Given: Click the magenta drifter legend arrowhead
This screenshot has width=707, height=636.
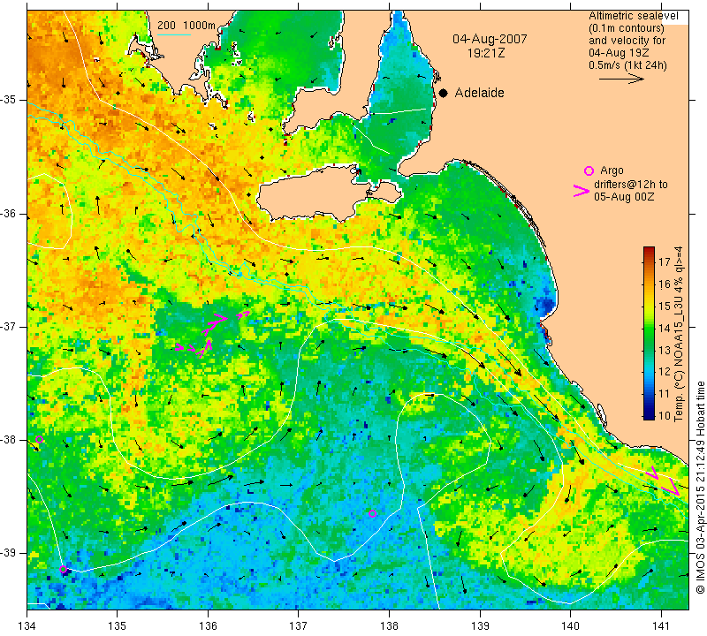Looking at the screenshot, I should tap(582, 191).
